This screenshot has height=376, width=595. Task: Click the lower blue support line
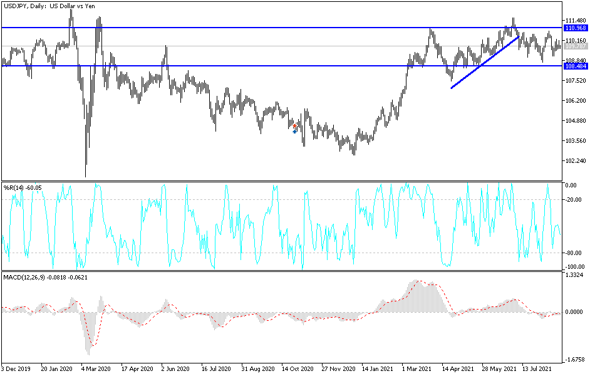[x=219, y=65]
